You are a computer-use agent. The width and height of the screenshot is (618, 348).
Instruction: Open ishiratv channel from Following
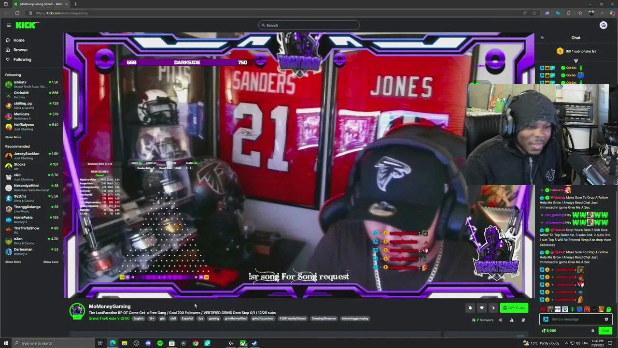pos(31,84)
